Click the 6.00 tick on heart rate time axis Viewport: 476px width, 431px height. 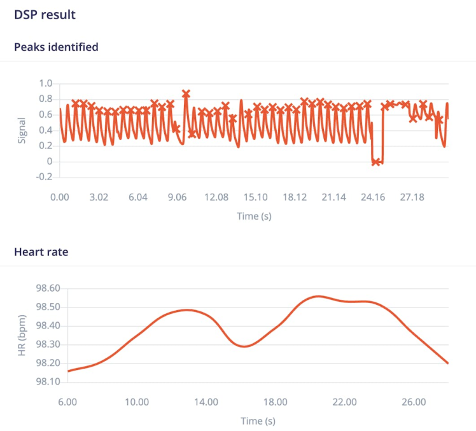pyautogui.click(x=67, y=402)
